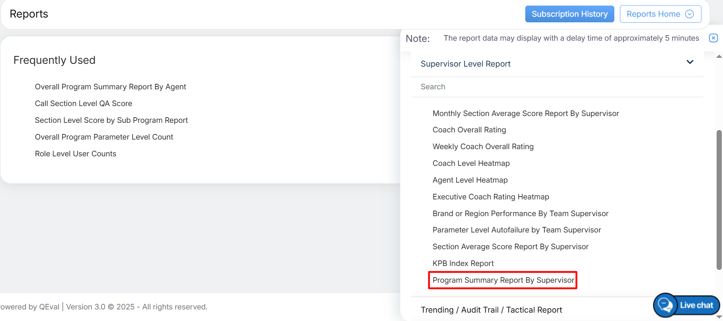Expand Trending / Audit Trail / Tactical Report
This screenshot has width=723, height=321.
click(491, 310)
